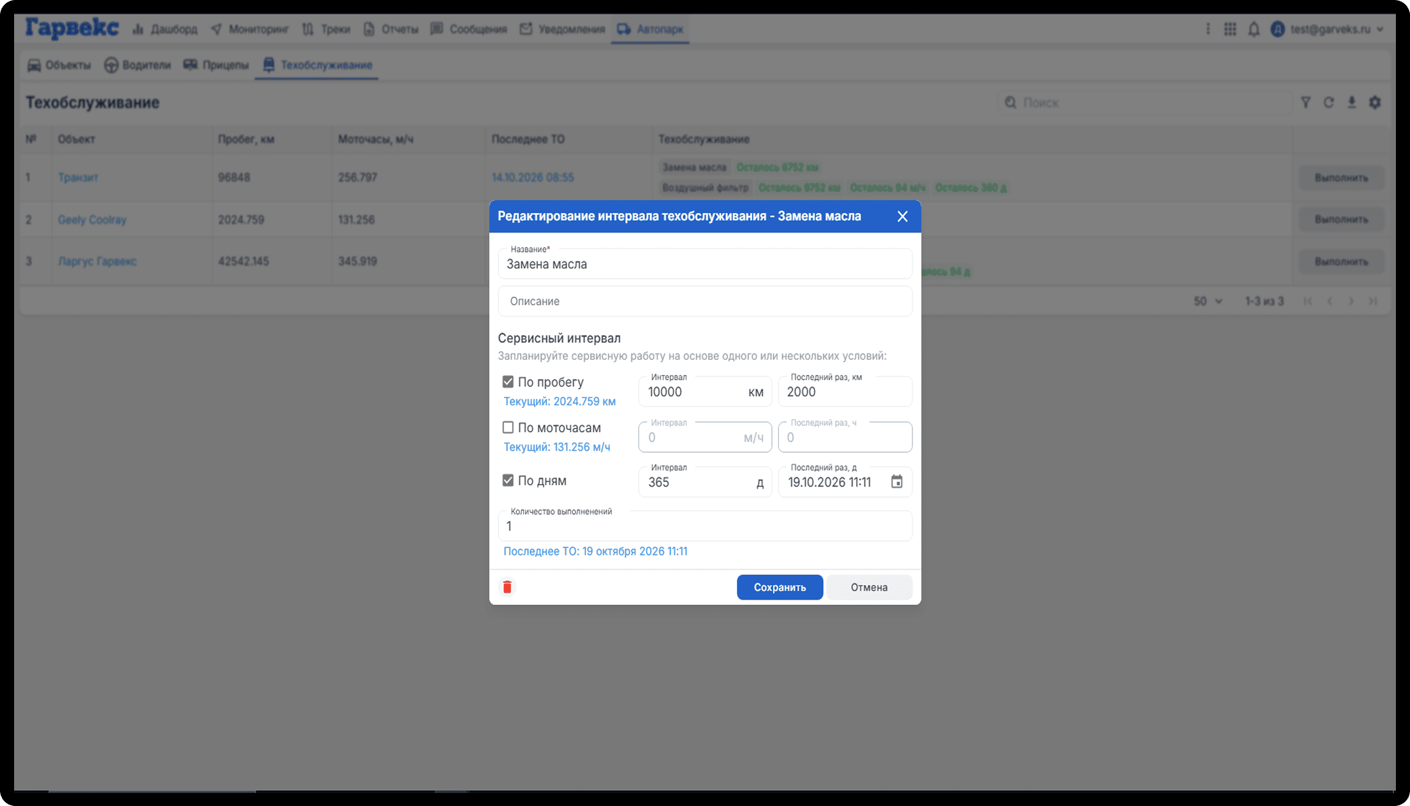Open the Сообщения menu item

pyautogui.click(x=468, y=29)
